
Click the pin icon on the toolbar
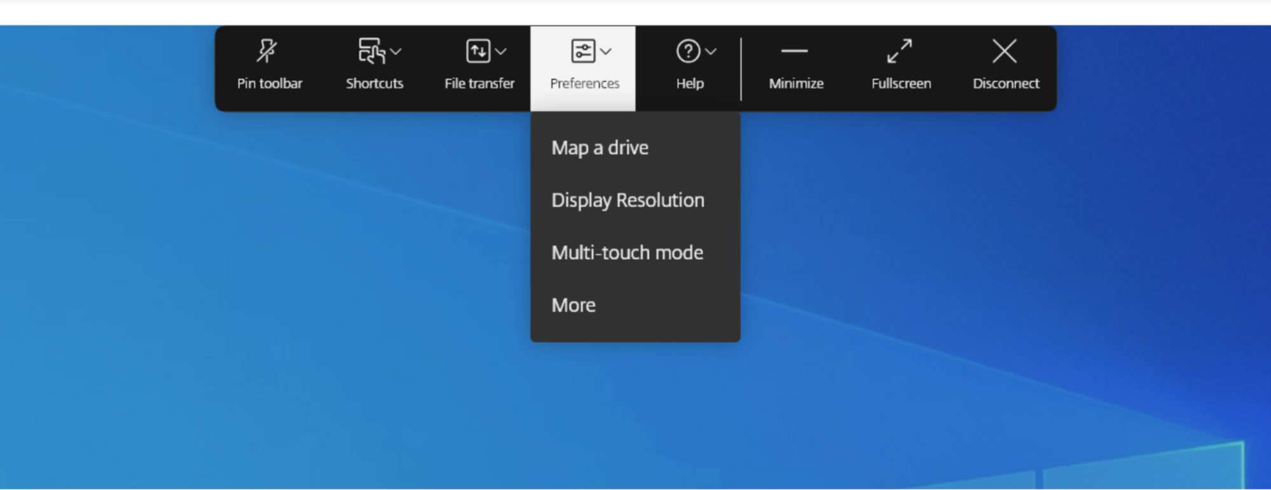point(267,51)
